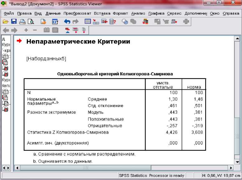Screen dimensions: 242x180
Task: Select table title Одновыборочный критерий Колмогорова-Смирнова
Action: tap(115, 74)
